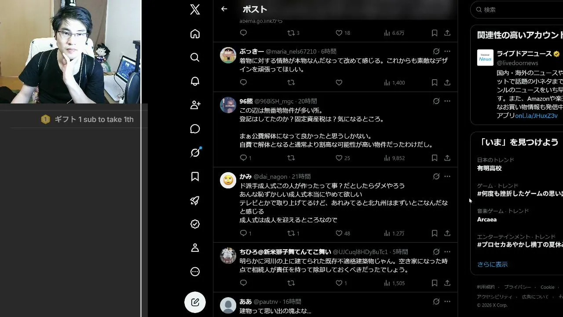The width and height of the screenshot is (563, 317).
Task: Open the rocket icon in sidebar
Action: (195, 200)
